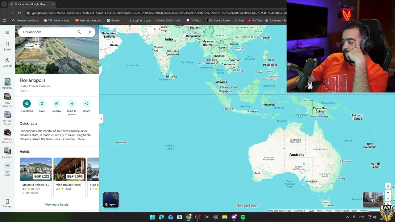395x222 pixels.
Task: Open the Windows Start menu
Action: pos(152,217)
